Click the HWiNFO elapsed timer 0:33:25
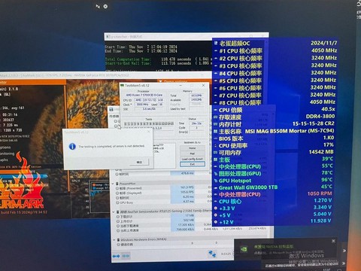Viewport: 361px width, 271px height. click(x=226, y=254)
